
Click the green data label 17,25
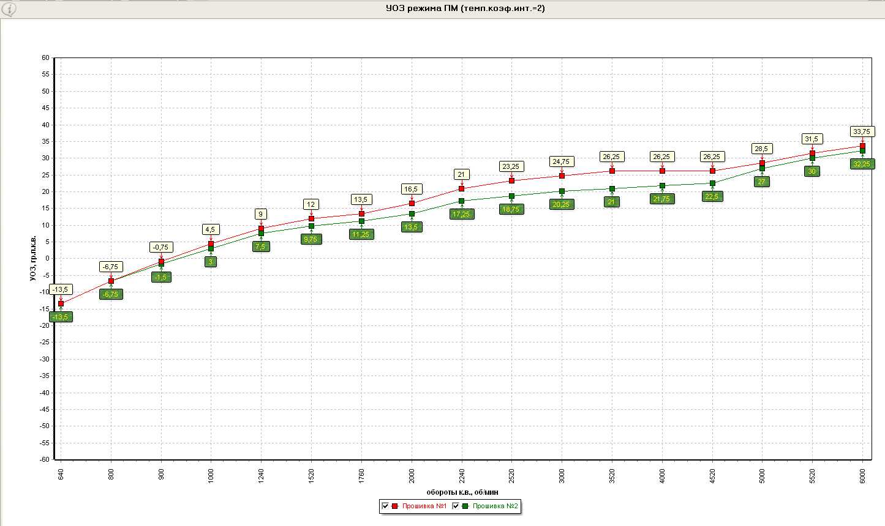461,215
